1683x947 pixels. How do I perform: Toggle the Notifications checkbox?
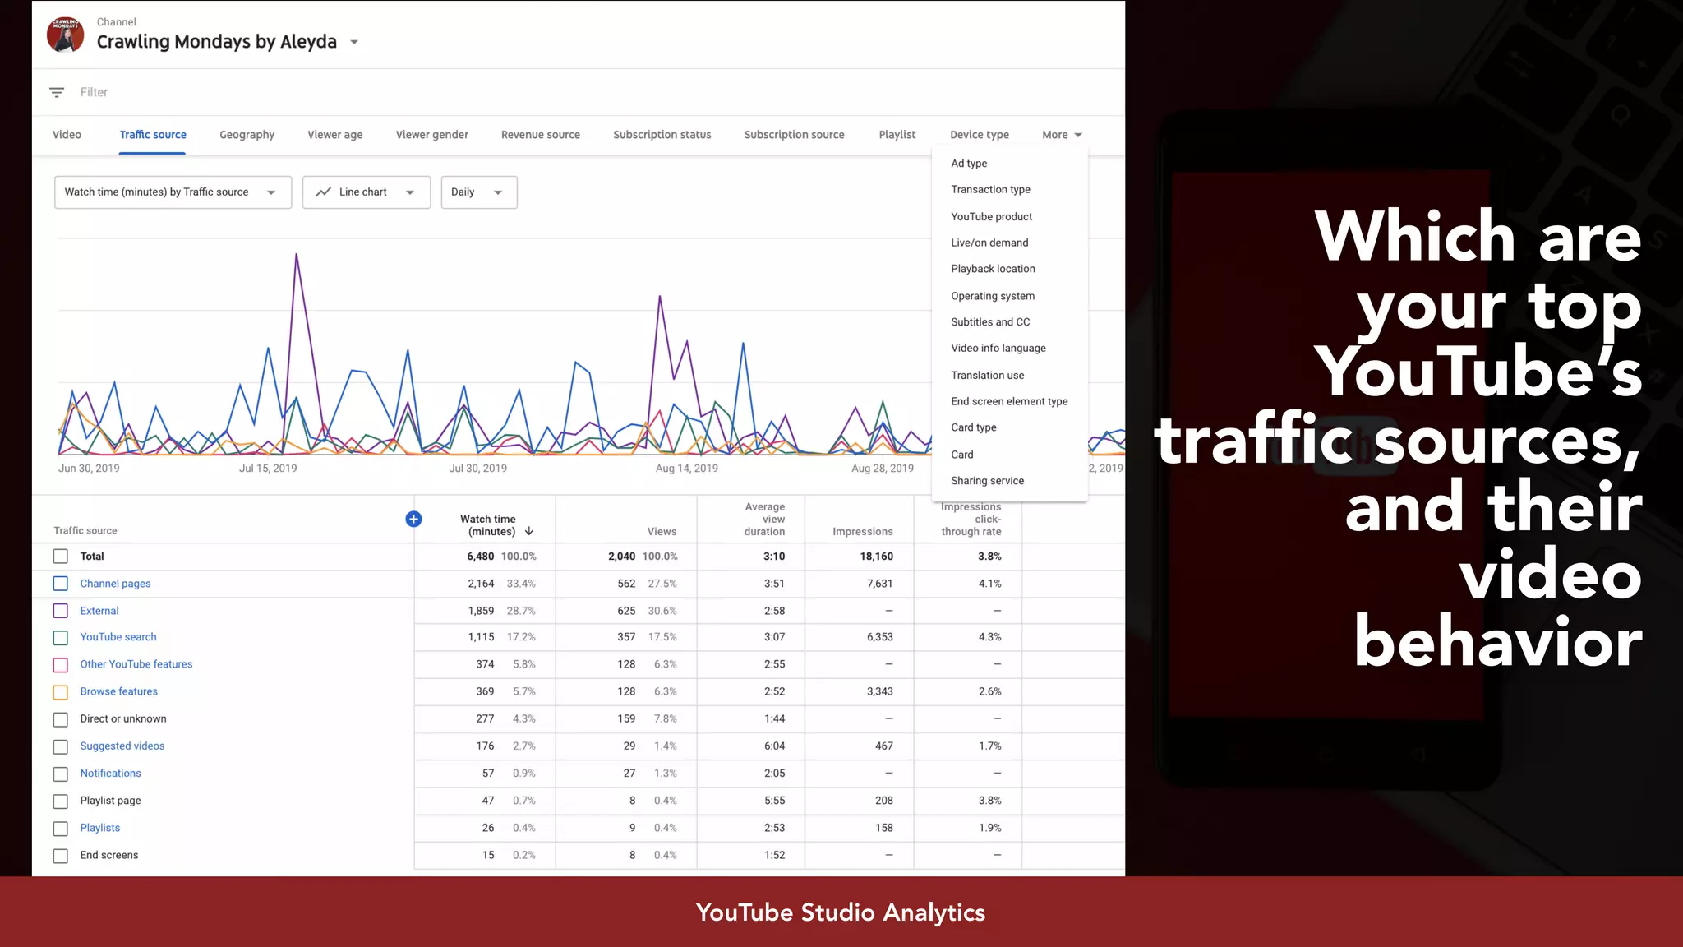(60, 774)
